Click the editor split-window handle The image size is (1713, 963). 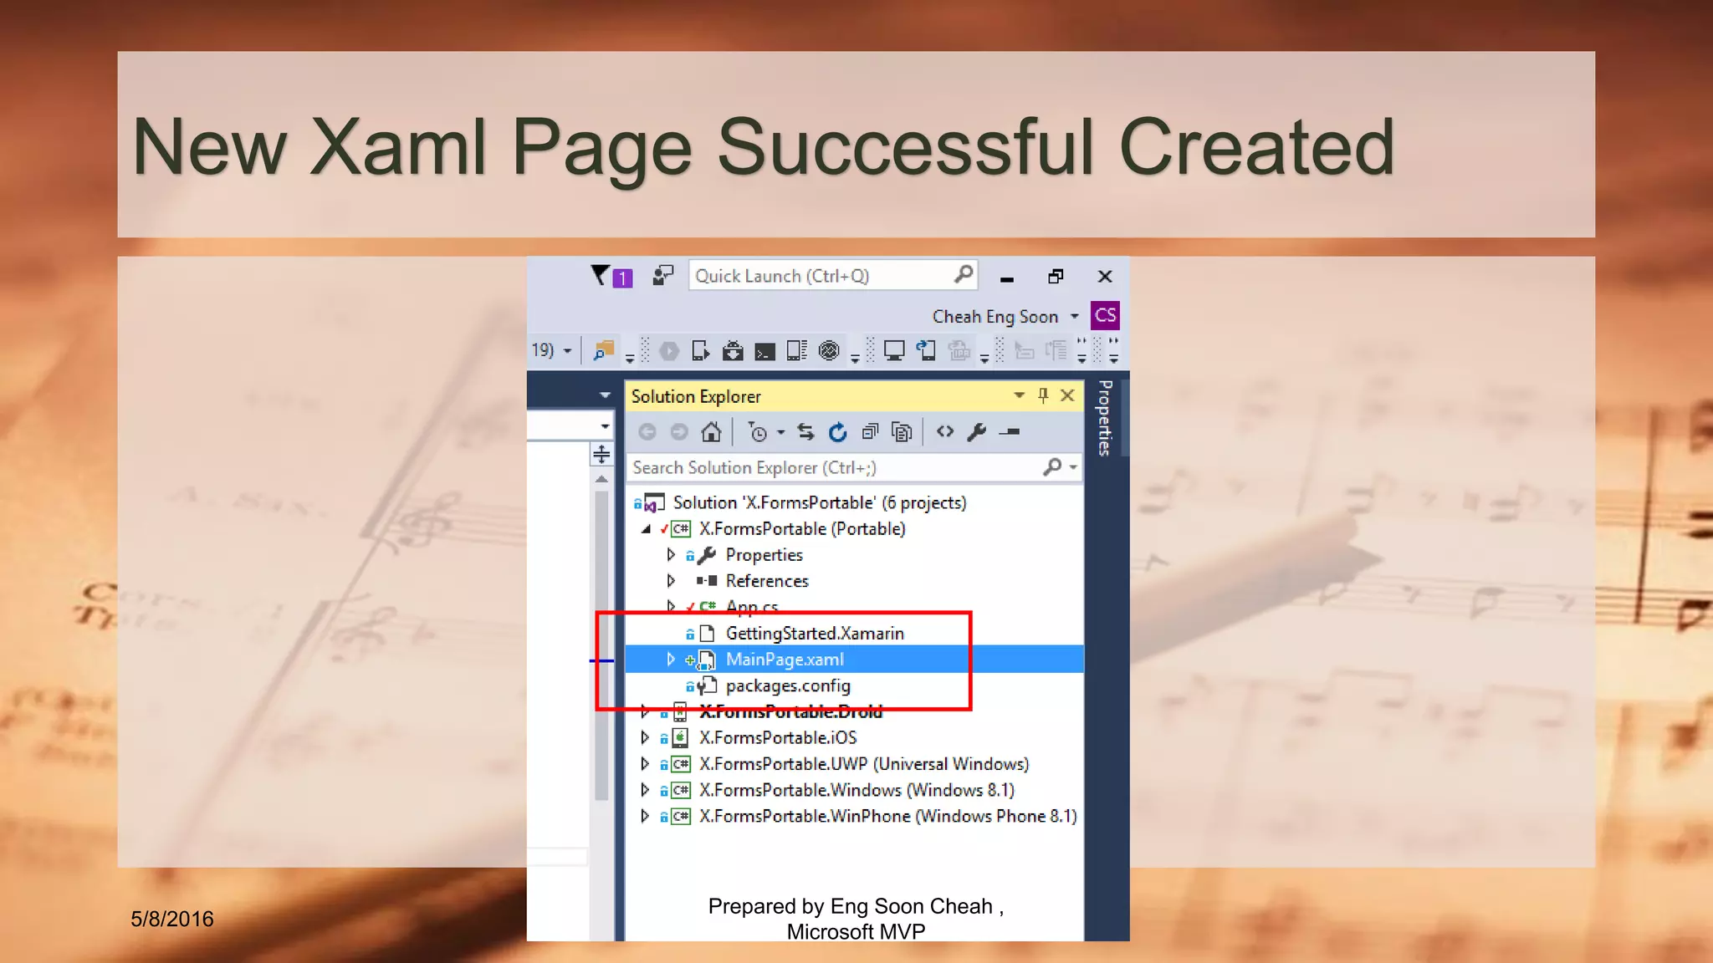click(601, 455)
